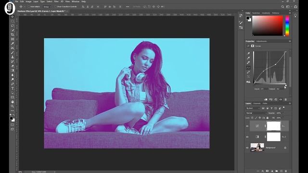Open the Normal blend mode dropdown

257,113
